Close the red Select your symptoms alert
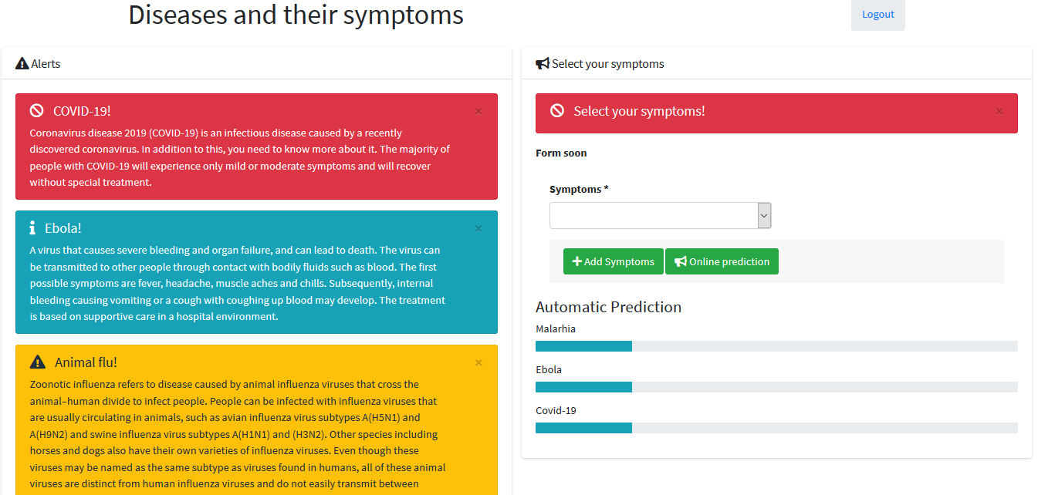The width and height of the screenshot is (1038, 495). [x=999, y=112]
